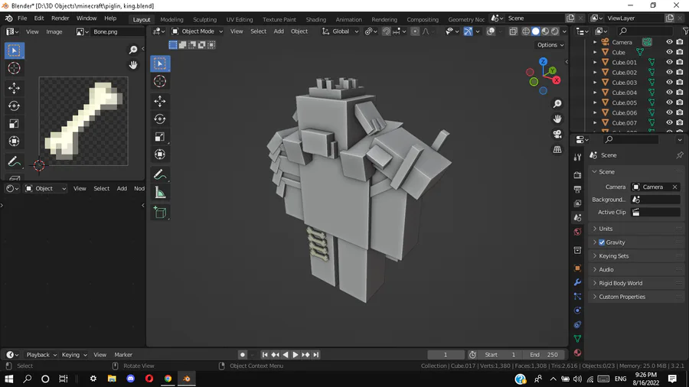Switch to the UV Editing workspace tab
The width and height of the screenshot is (689, 387).
pos(240,19)
